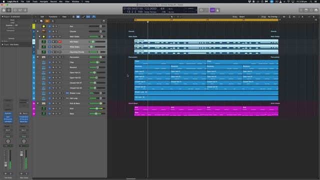The image size is (320, 180).
Task: Expand the More section in Region inspector
Action: tap(2, 41)
